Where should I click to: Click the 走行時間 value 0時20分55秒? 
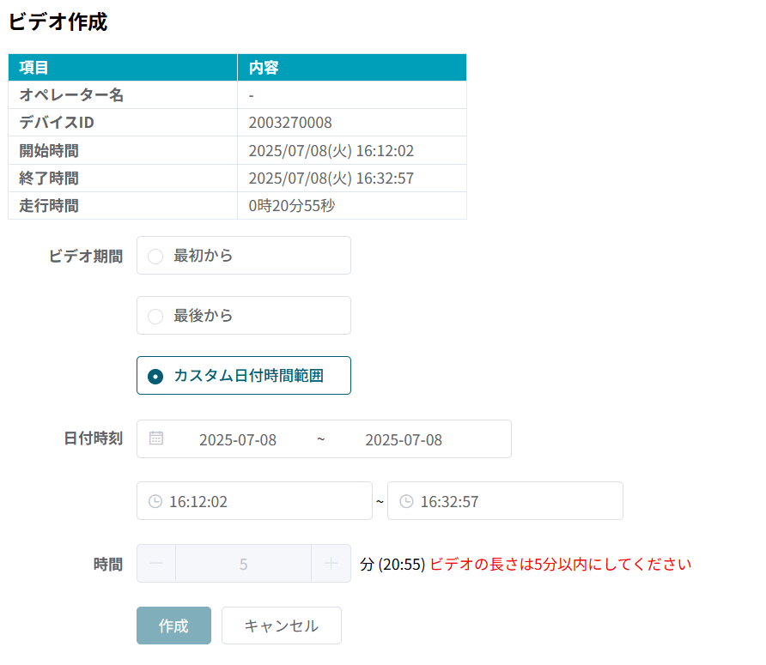[x=291, y=206]
